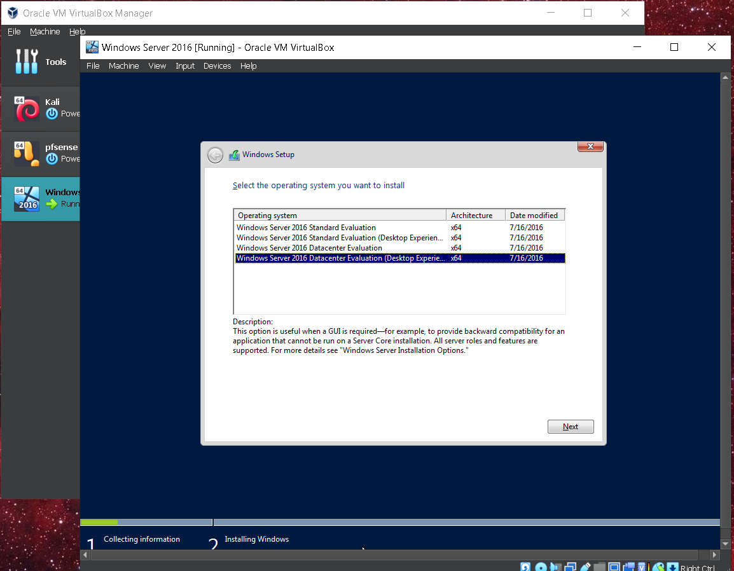Open the hard disk status icon
The image size is (734, 571).
click(x=525, y=566)
